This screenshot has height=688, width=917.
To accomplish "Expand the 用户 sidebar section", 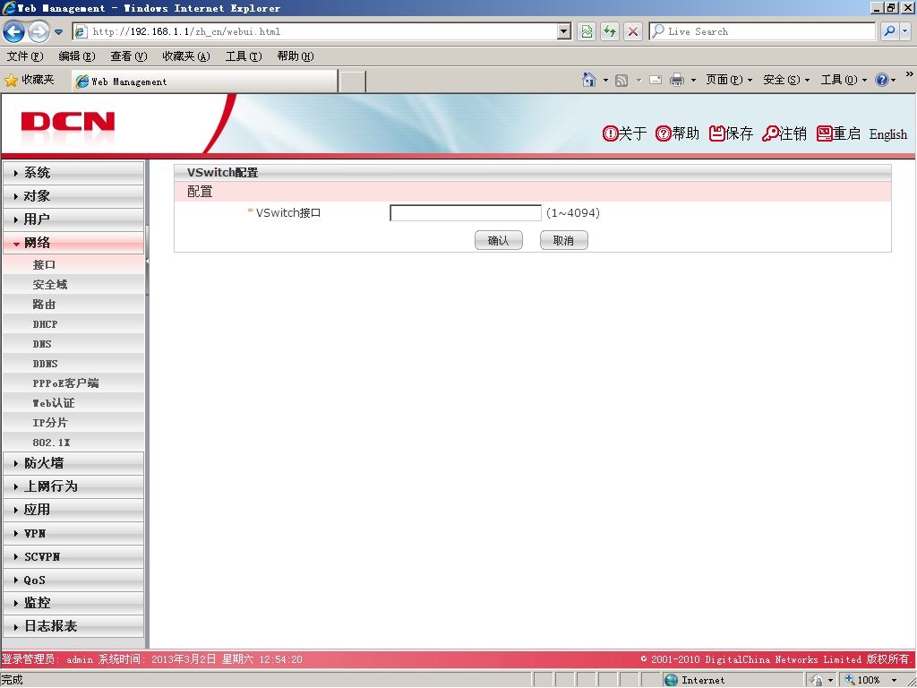I will coord(73,219).
